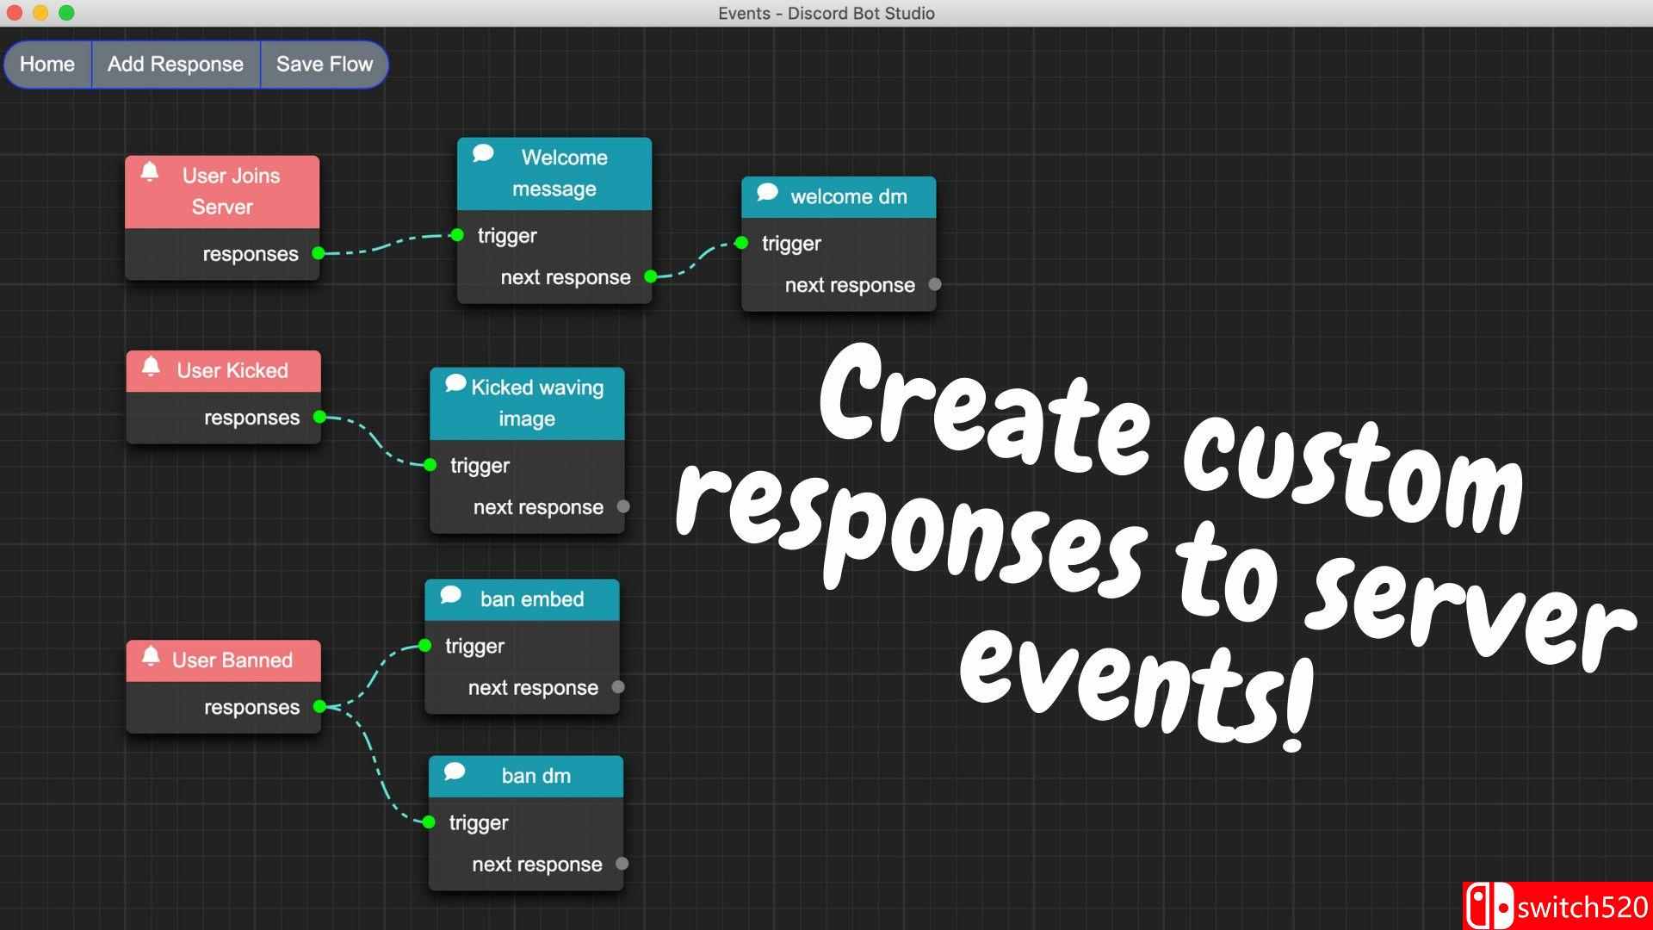Select the ban dm node title bar
1653x930 pixels.
click(536, 776)
